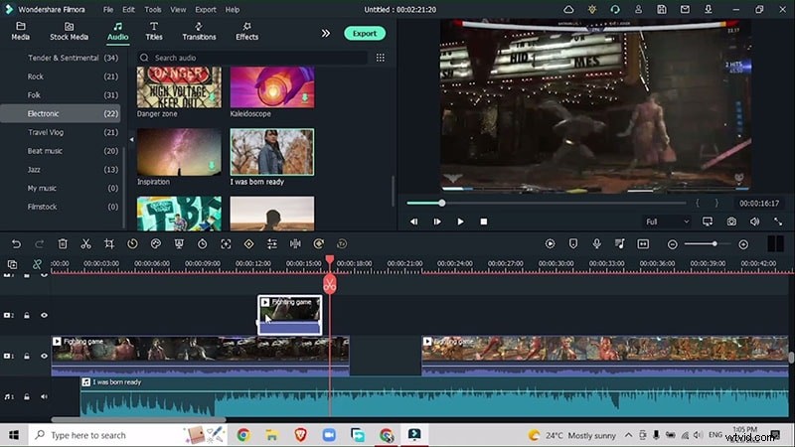This screenshot has height=447, width=795.
Task: Expand more tabs with double chevron
Action: (x=326, y=34)
